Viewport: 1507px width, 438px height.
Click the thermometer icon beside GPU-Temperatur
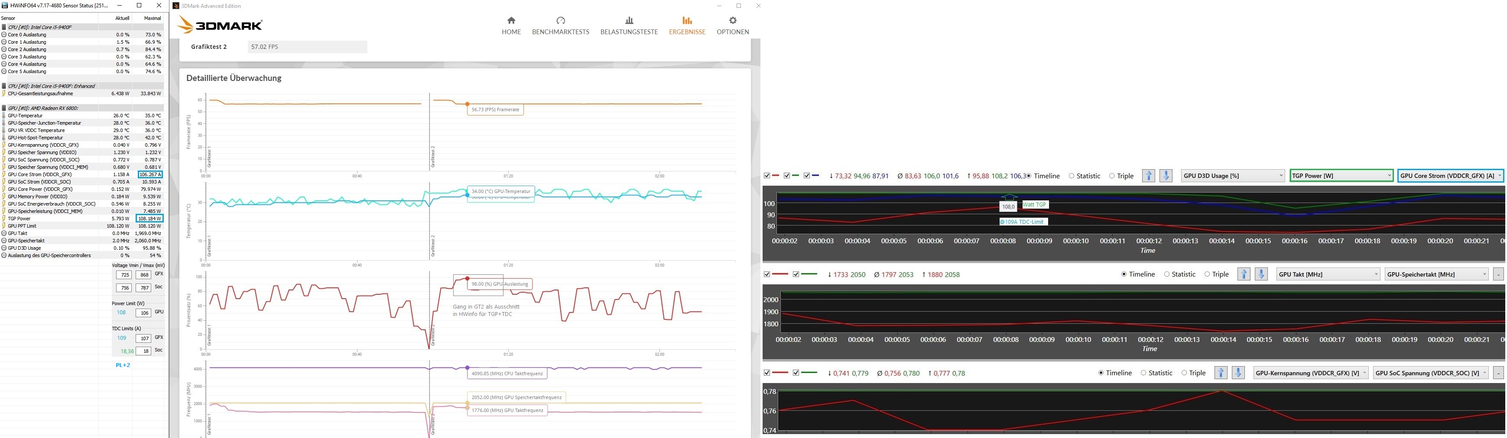(4, 116)
